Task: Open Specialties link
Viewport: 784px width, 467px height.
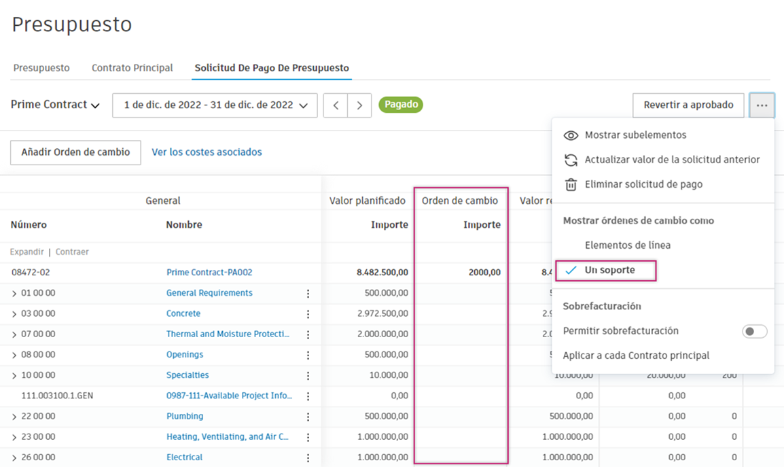Action: click(x=188, y=375)
